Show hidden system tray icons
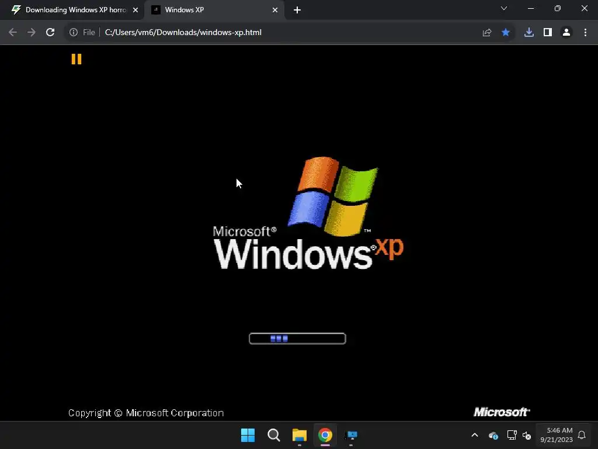598x449 pixels. tap(475, 435)
